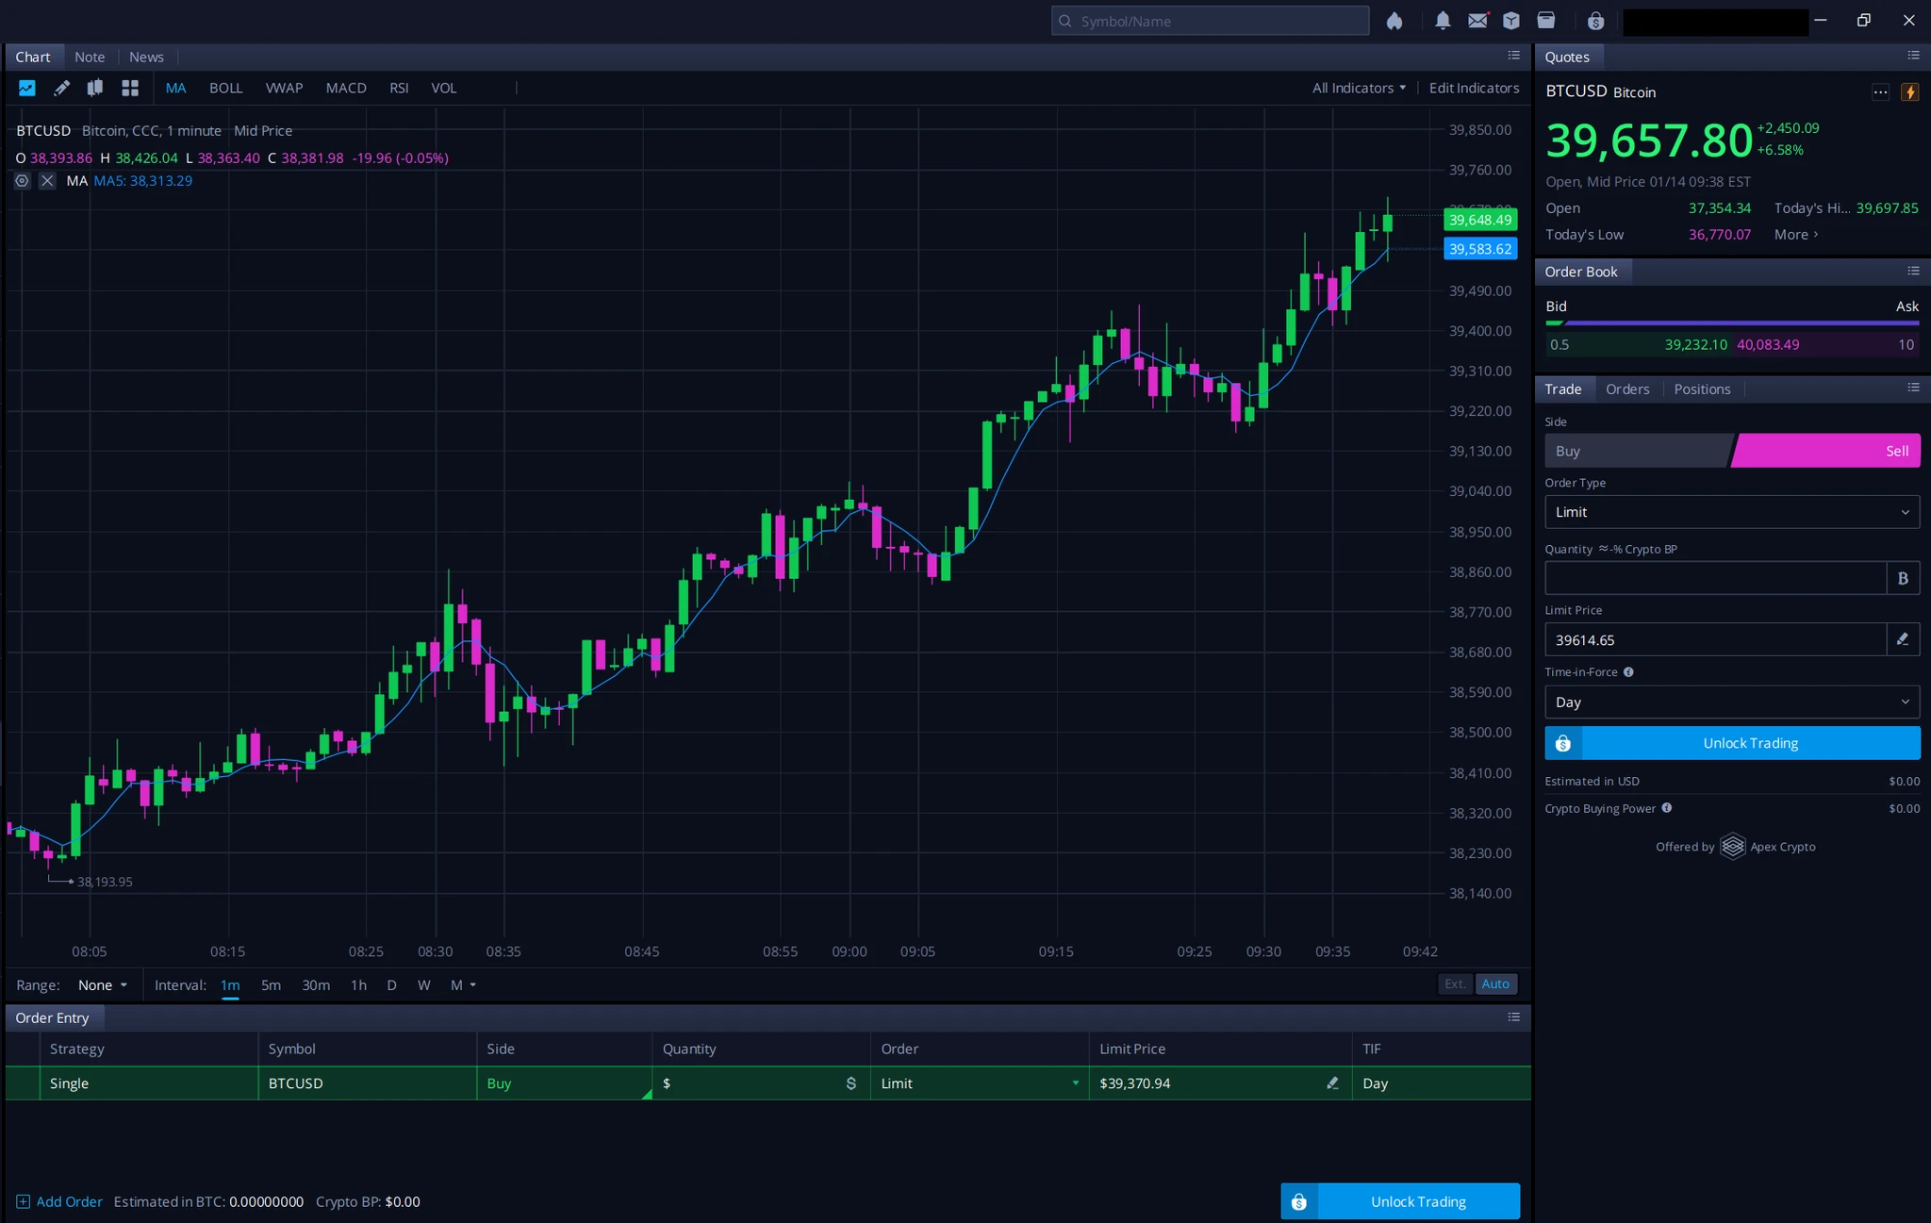Click the dollar toggle icon in Quantity cell
The height and width of the screenshot is (1223, 1931).
851,1083
